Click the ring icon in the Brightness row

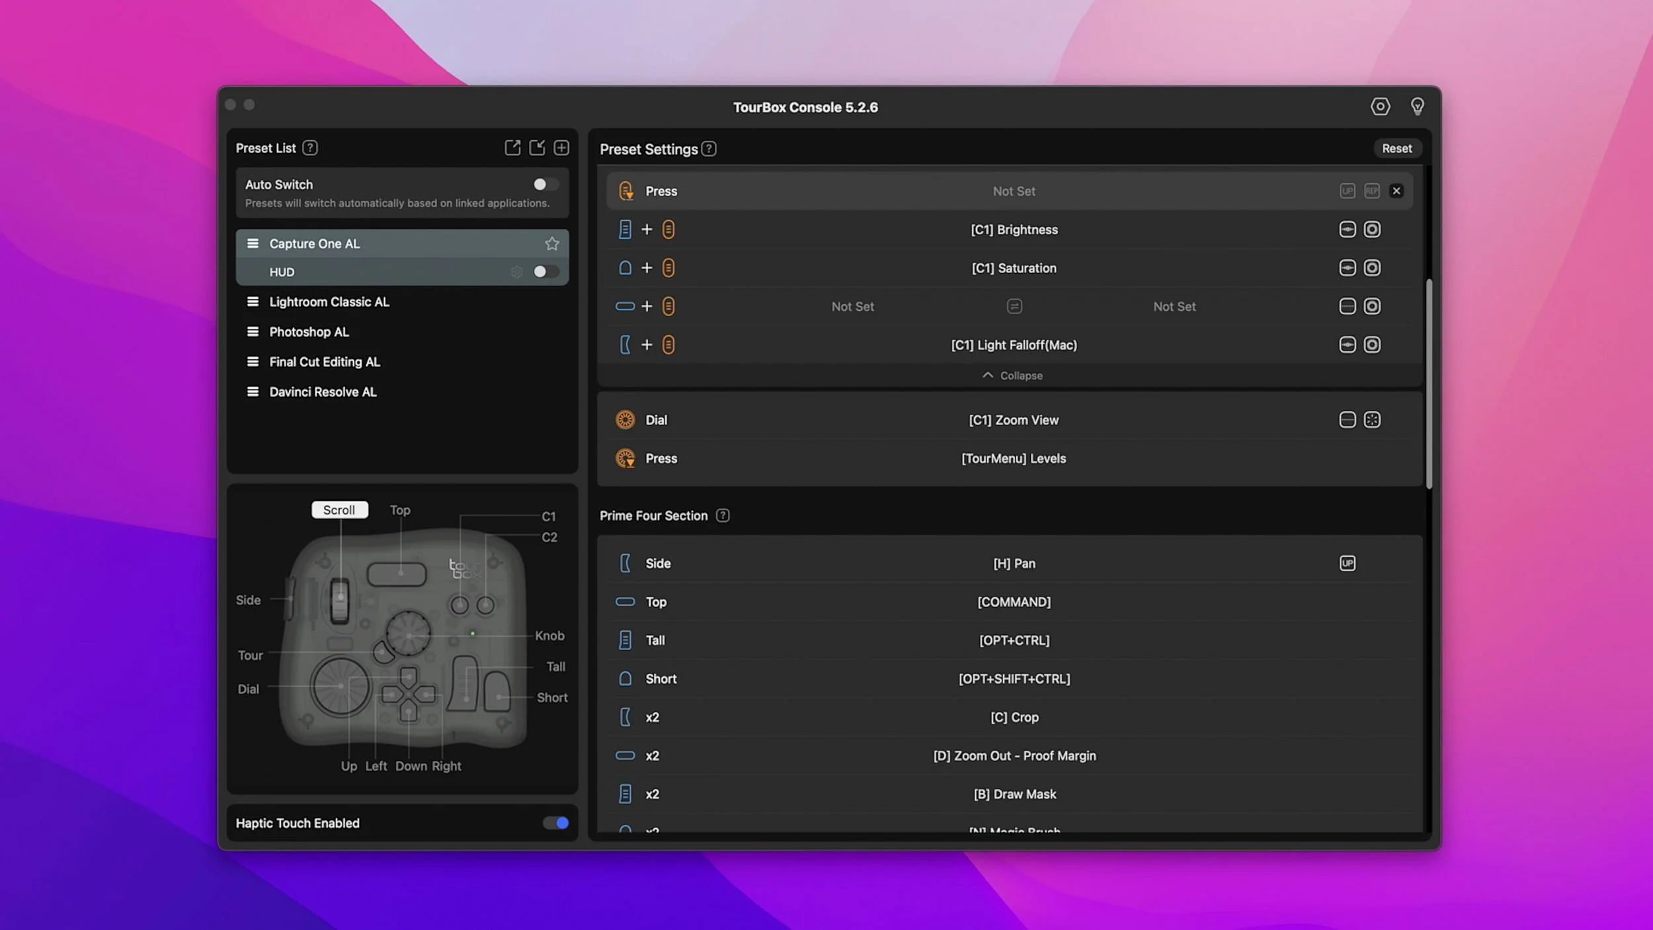[1372, 230]
